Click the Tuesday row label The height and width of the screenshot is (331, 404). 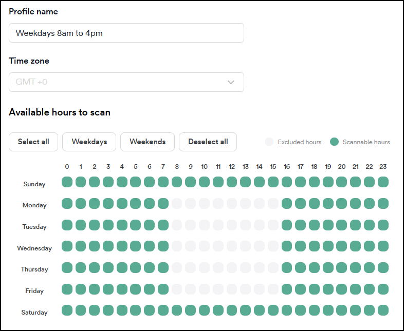tap(34, 227)
